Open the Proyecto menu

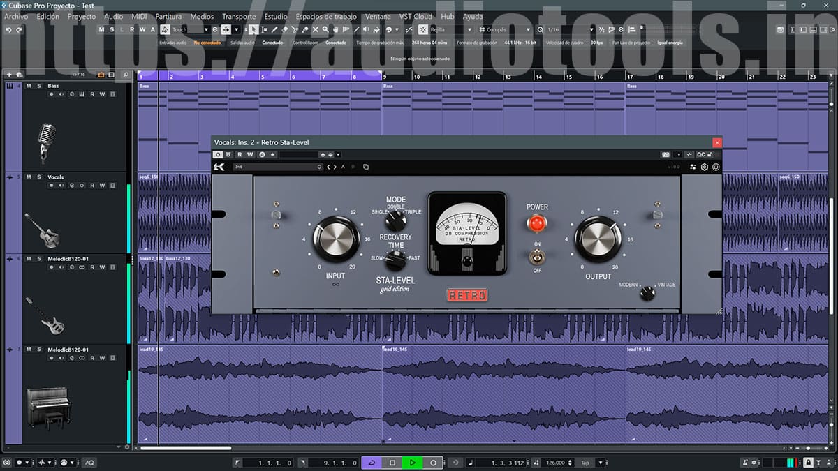[82, 16]
